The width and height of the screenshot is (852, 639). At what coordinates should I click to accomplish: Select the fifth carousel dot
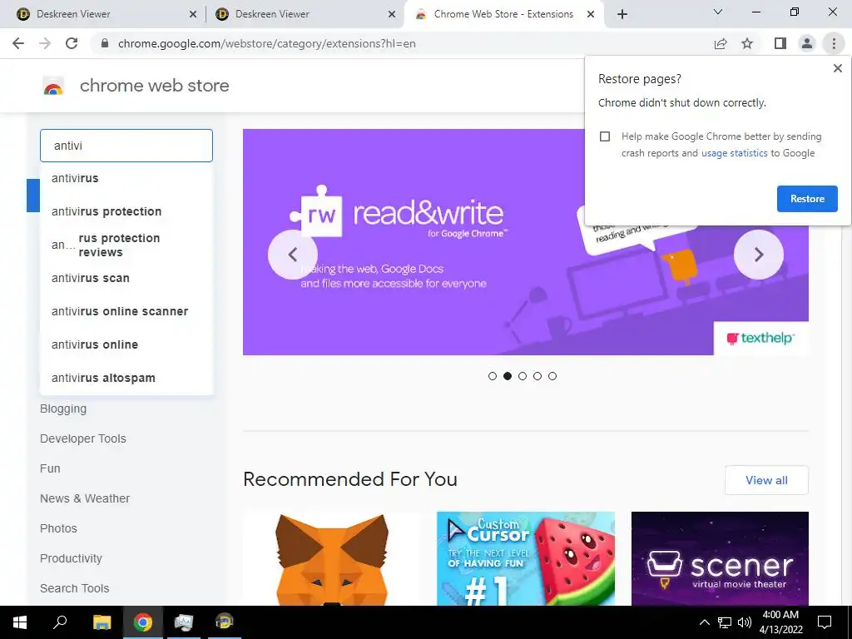click(x=552, y=376)
